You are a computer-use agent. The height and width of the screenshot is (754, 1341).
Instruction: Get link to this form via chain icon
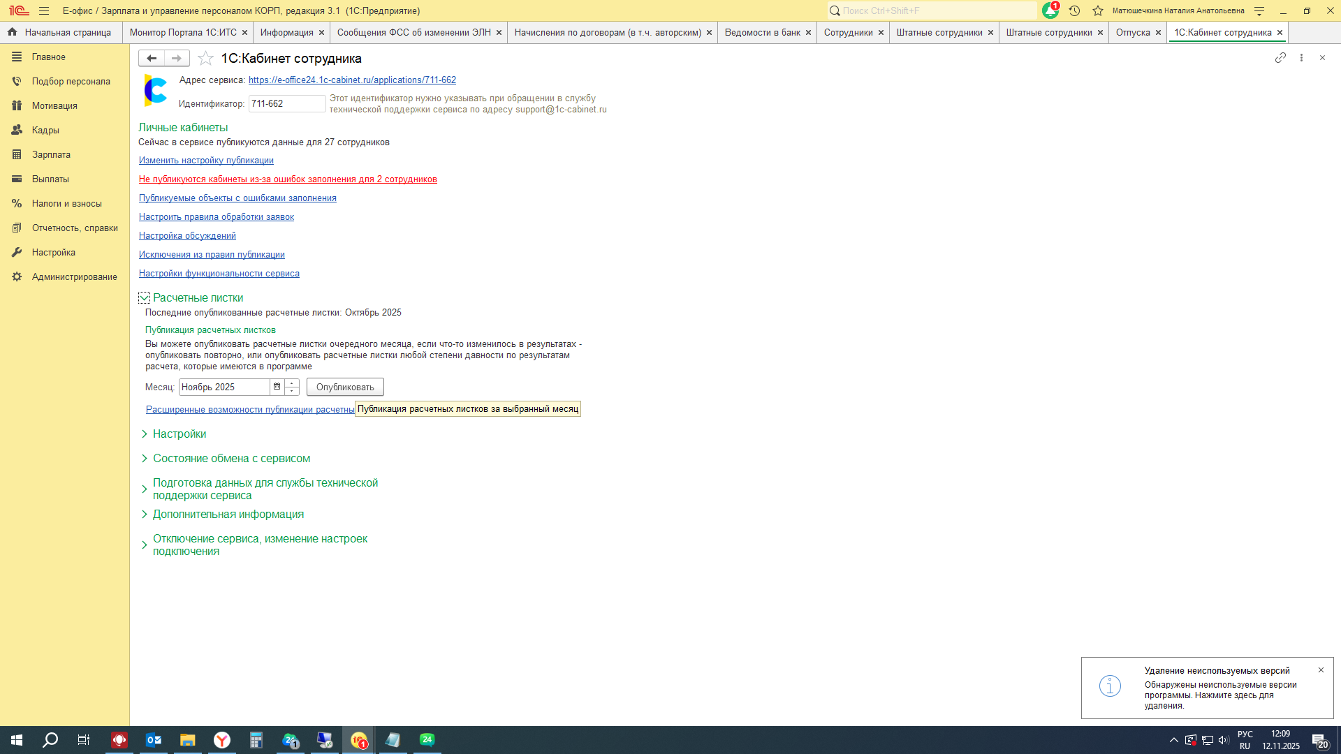coord(1280,58)
